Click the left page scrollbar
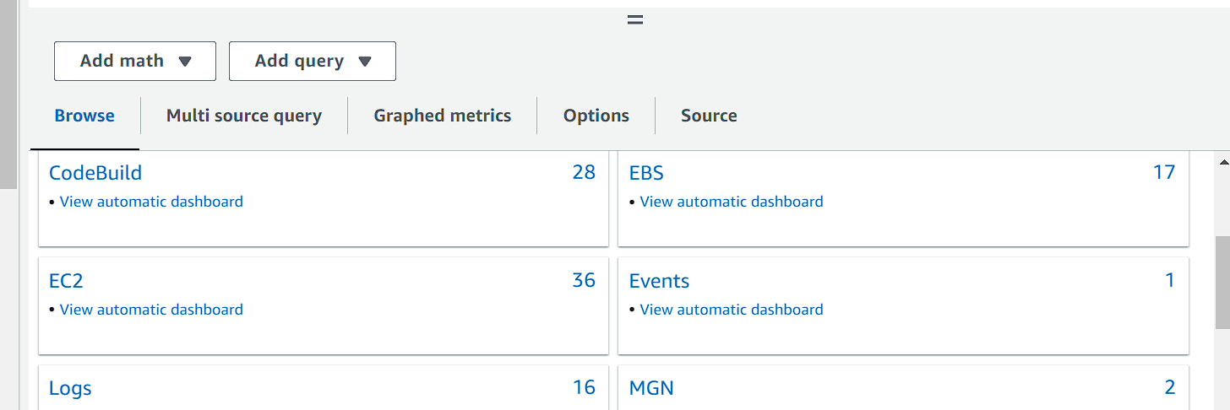The width and height of the screenshot is (1230, 410). [x=8, y=94]
